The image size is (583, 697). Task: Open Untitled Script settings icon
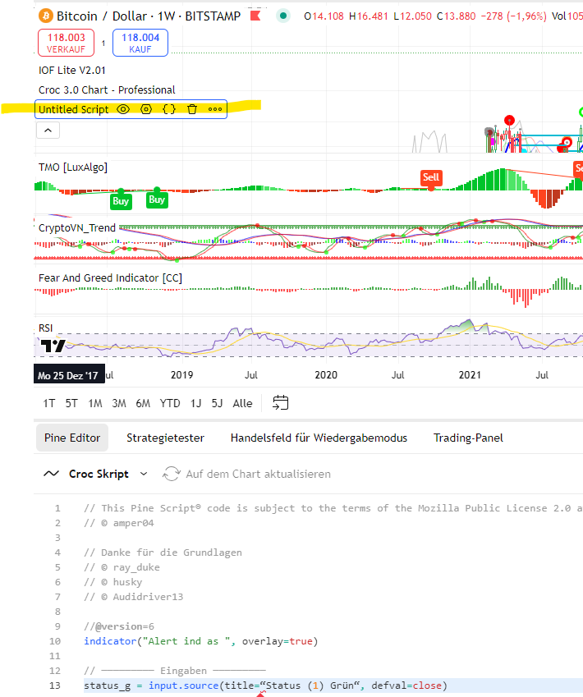146,109
